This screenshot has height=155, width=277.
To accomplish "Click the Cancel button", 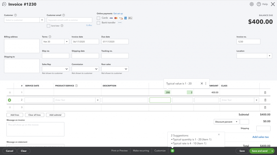I will click(x=9, y=151).
